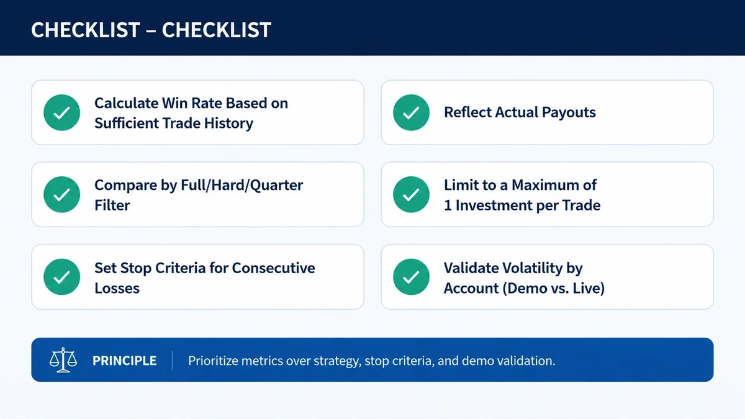
Task: Toggle the Validate Volatility by Account checkmark
Action: pos(411,277)
